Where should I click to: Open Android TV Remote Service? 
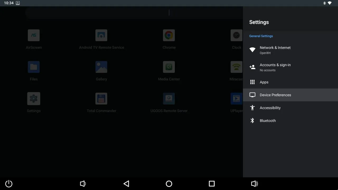coord(101,35)
